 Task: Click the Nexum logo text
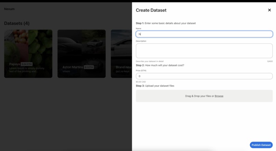(x=9, y=9)
